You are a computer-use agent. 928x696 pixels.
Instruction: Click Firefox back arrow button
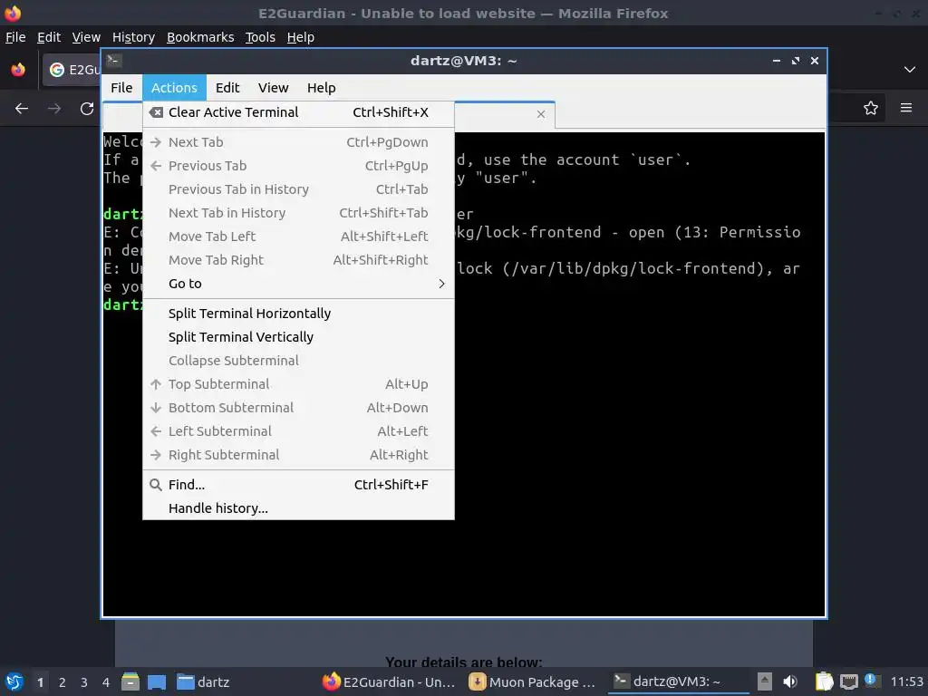(22, 109)
